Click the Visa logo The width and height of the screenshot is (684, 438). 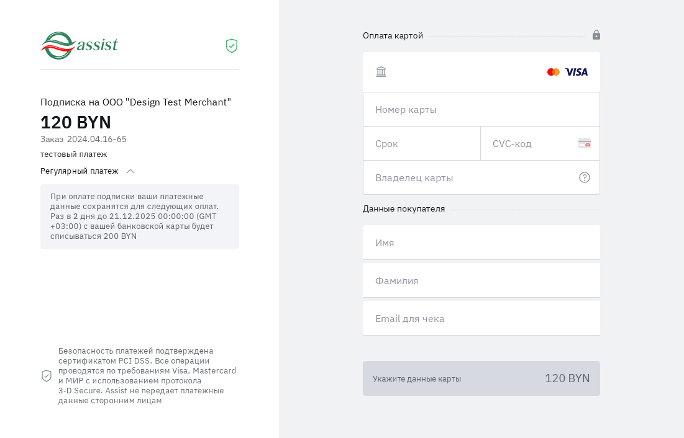pos(577,72)
